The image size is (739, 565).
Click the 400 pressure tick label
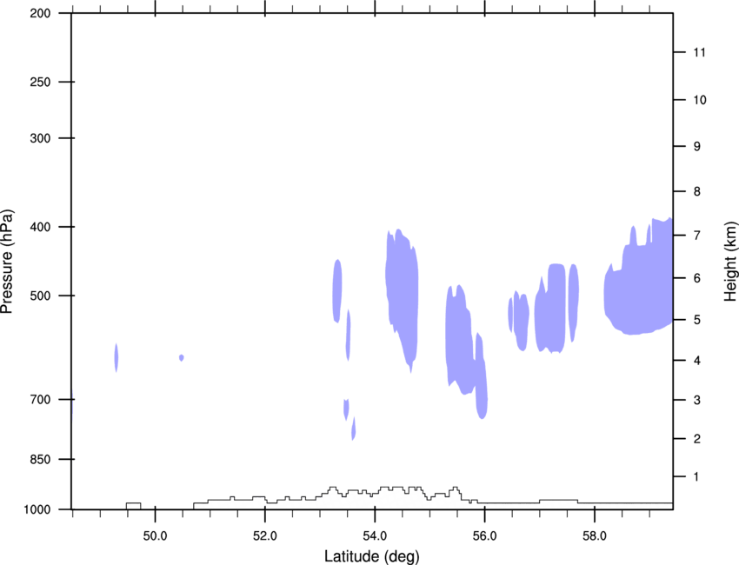[x=40, y=227]
